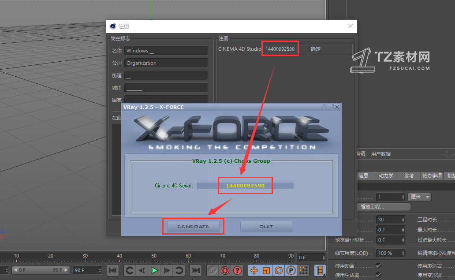Image resolution: width=455 pixels, height=280 pixels.
Task: Click the 城市 city field
Action: (166, 88)
